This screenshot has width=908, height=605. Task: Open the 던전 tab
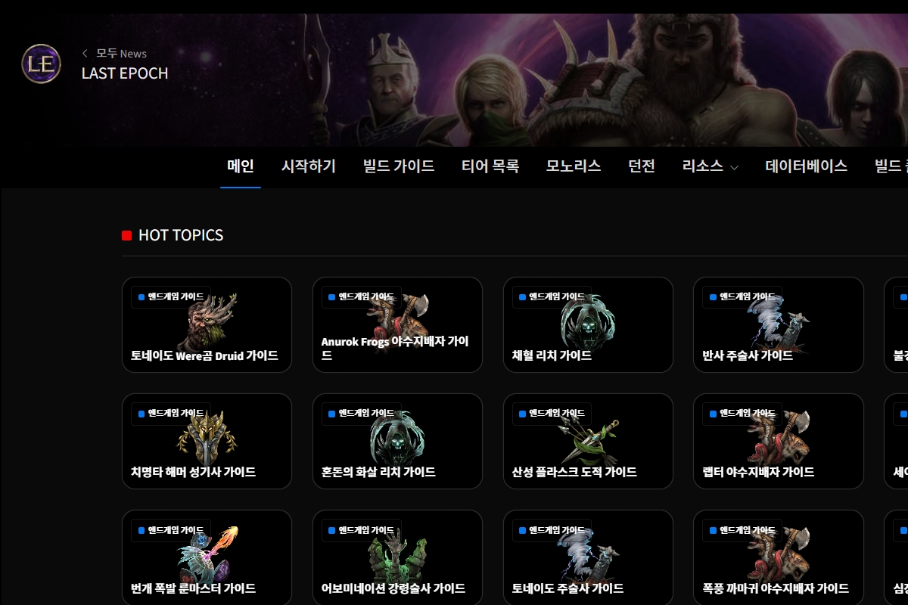(642, 166)
